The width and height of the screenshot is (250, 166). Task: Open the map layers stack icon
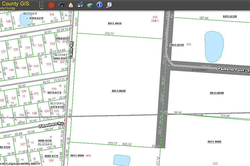[90, 5]
